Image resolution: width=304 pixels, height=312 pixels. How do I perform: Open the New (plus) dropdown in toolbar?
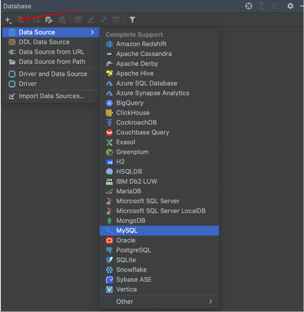click(x=8, y=20)
